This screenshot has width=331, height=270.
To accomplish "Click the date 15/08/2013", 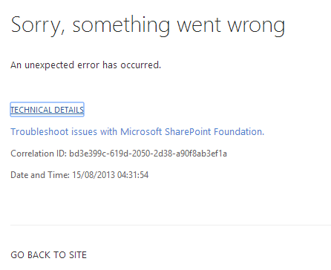I will (94, 175).
